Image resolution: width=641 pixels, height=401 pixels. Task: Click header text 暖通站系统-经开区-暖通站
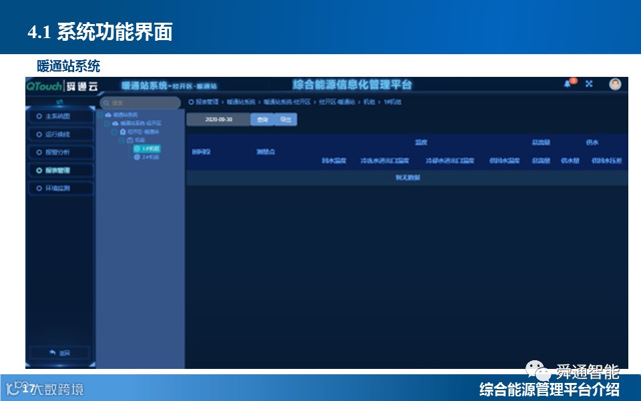(x=169, y=86)
